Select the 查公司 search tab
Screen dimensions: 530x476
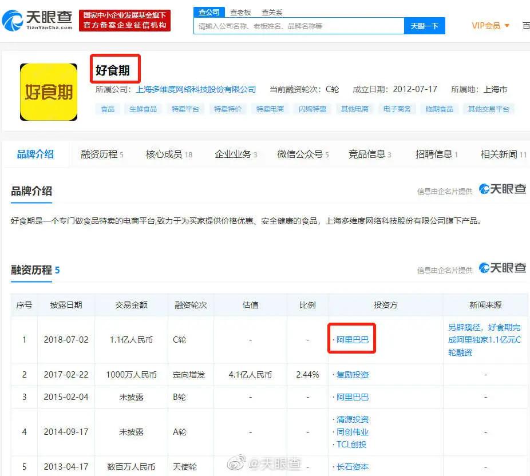tap(209, 12)
